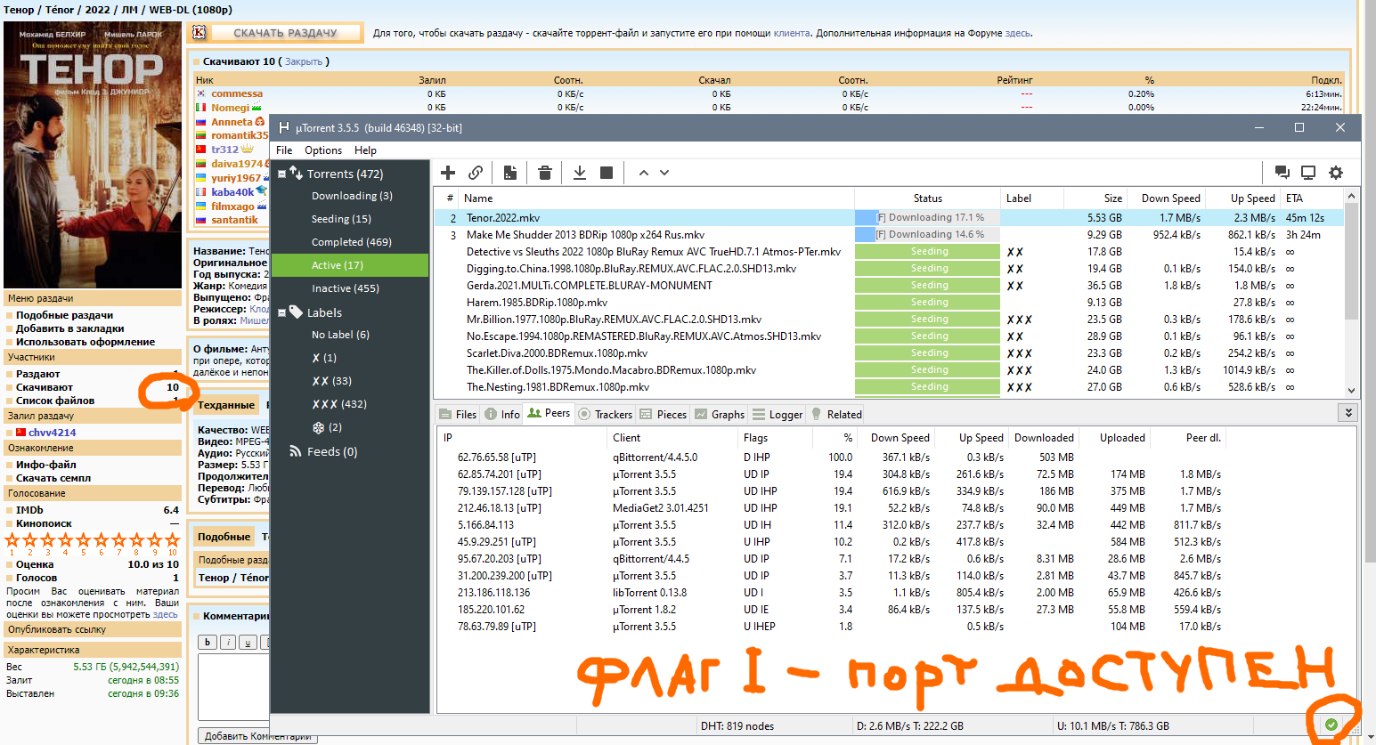Click the bold b formatting button in comments

[208, 642]
